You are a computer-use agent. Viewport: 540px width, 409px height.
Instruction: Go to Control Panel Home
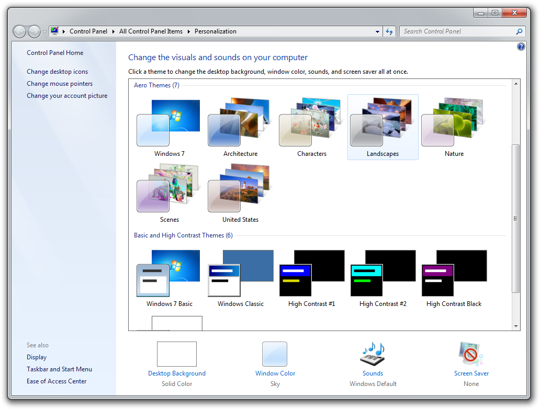click(54, 52)
